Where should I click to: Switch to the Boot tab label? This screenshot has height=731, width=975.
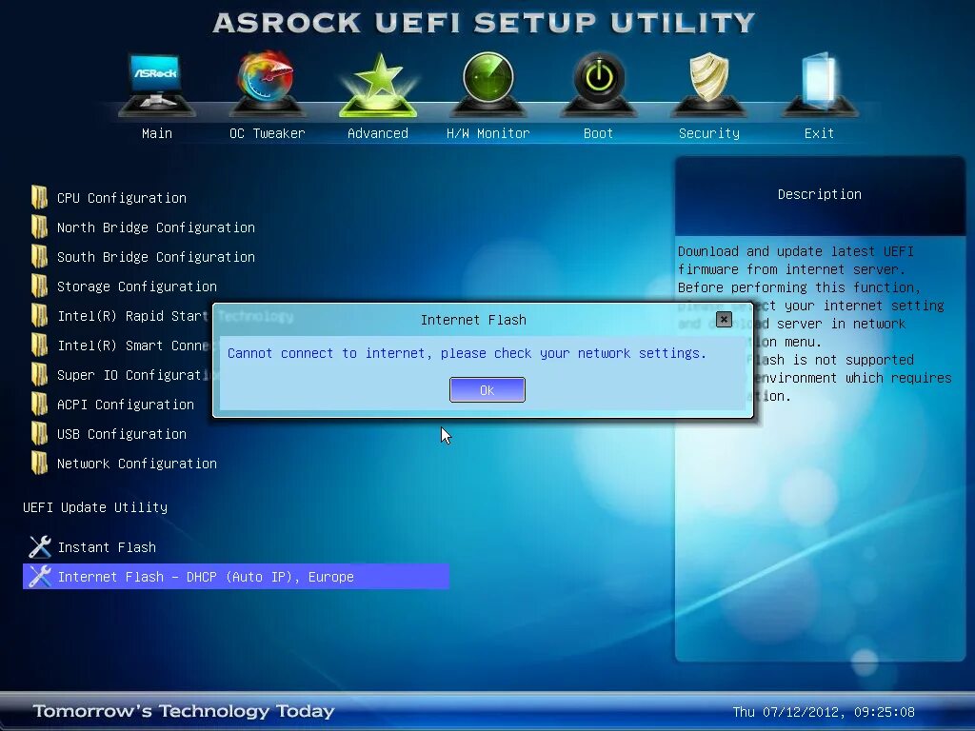[598, 133]
